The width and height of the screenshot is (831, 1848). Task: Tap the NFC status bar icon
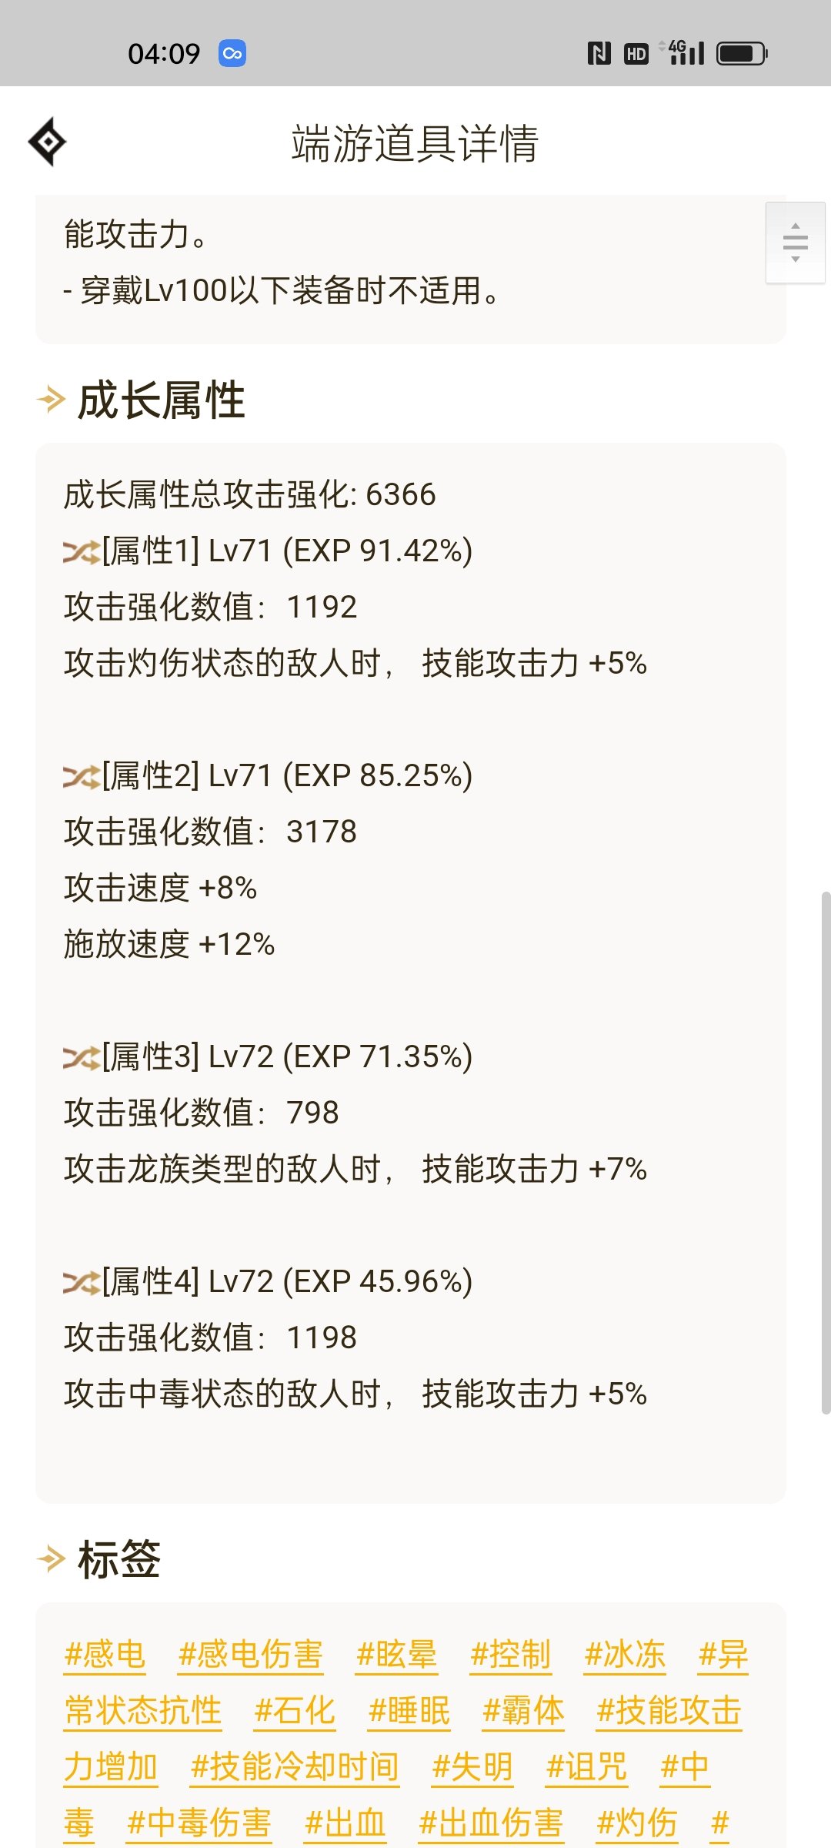tap(599, 53)
